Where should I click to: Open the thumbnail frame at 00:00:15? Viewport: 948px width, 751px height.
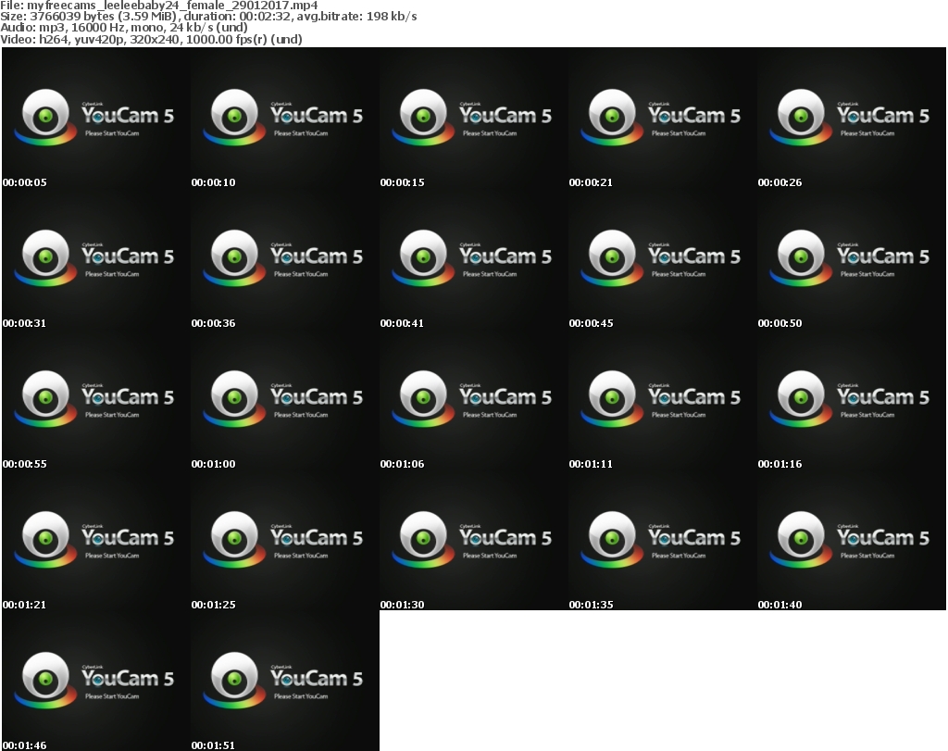coord(474,118)
